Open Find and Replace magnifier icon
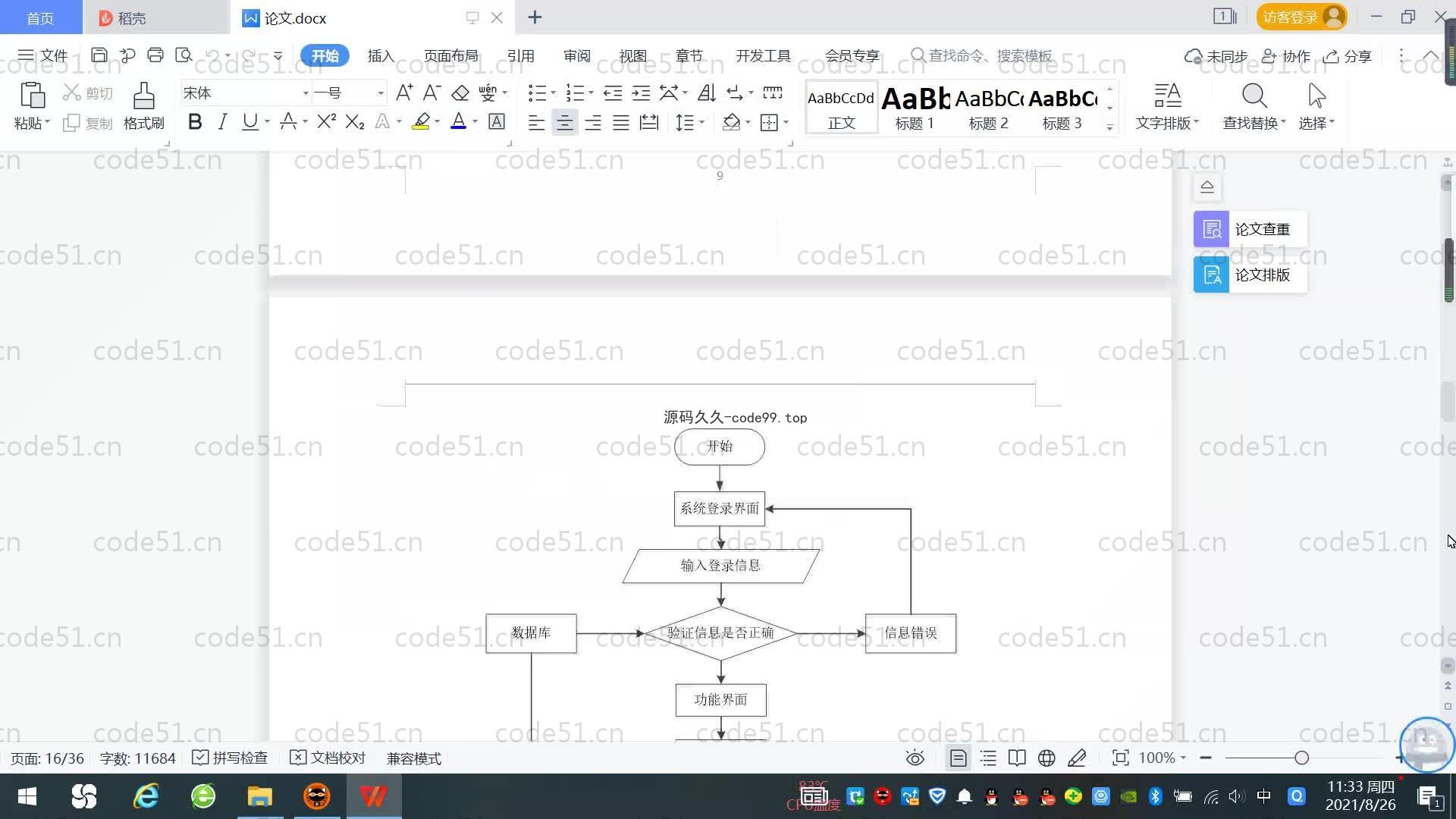This screenshot has height=819, width=1456. 1254,97
